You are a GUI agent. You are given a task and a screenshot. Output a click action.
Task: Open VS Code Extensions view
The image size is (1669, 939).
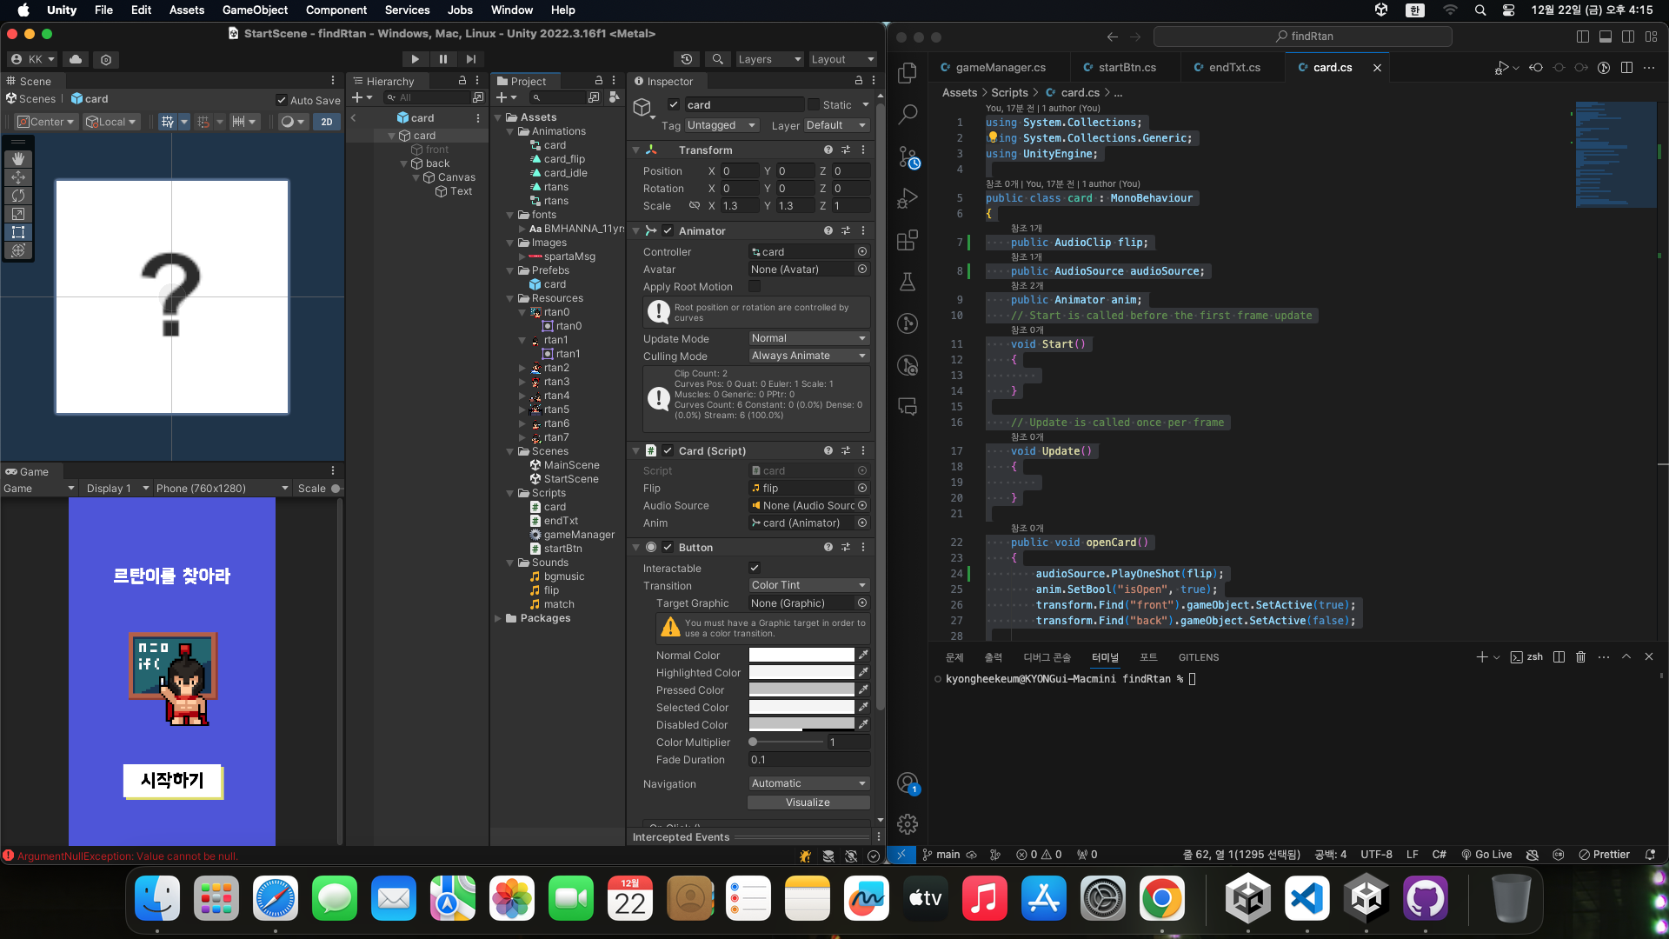tap(908, 240)
